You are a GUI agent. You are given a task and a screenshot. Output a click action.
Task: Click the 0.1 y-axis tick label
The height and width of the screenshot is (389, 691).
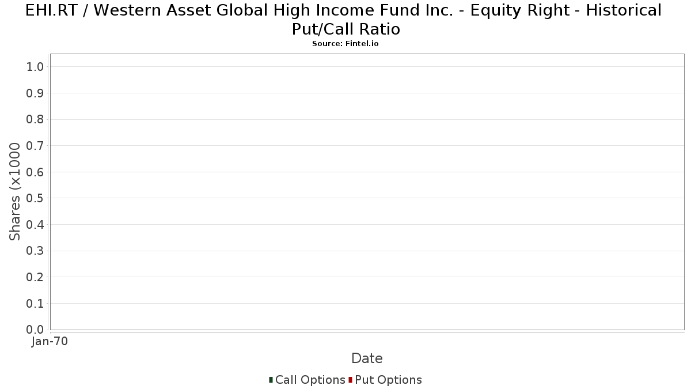tap(36, 303)
